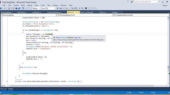The height and width of the screenshot is (95, 170).
Task: Open the Error List panel tab
Action: click(3, 89)
